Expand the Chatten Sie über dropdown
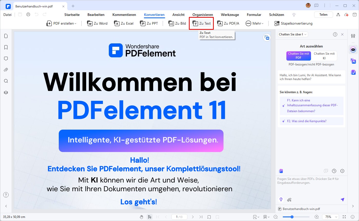 click(293, 34)
